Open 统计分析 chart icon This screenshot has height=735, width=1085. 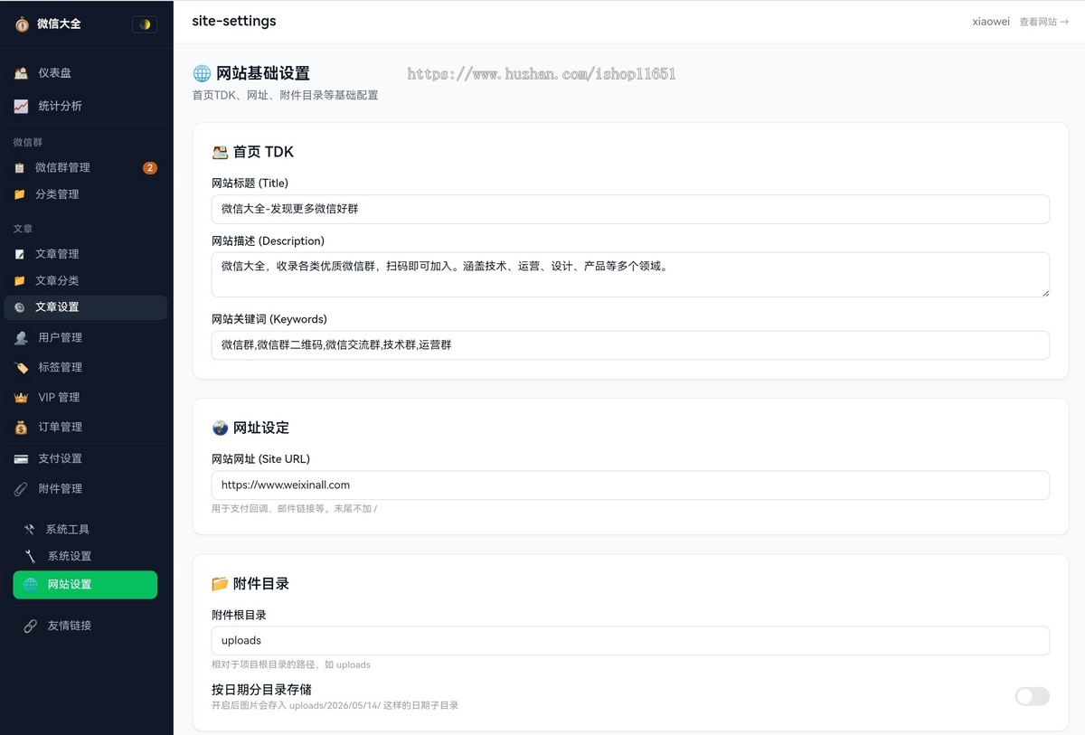point(21,106)
